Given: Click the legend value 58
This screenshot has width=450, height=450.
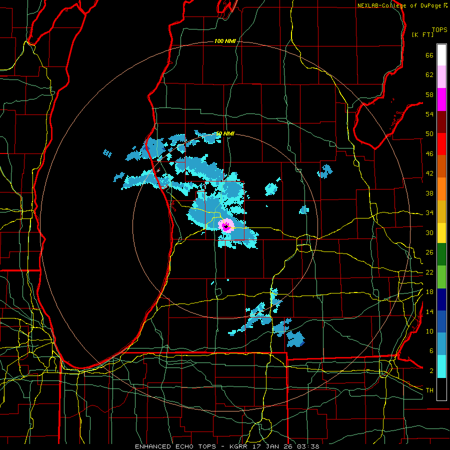Looking at the screenshot, I should pos(429,94).
